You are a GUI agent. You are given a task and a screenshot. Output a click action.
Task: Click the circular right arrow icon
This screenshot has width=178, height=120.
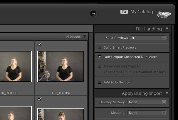point(93,13)
